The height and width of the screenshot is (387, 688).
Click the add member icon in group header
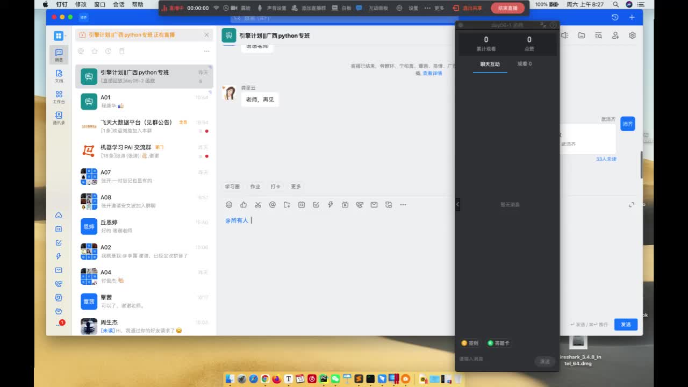(x=615, y=35)
